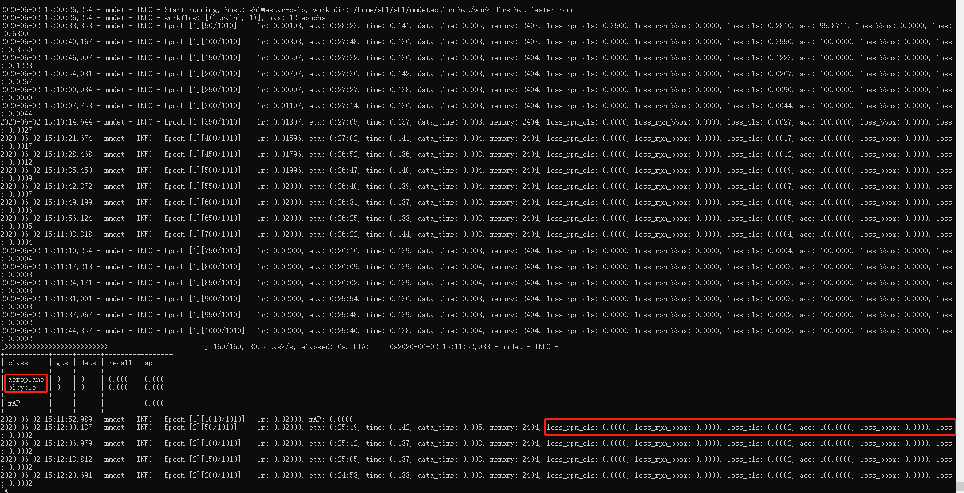Select the 'recall' column header
The height and width of the screenshot is (493, 964).
point(120,363)
